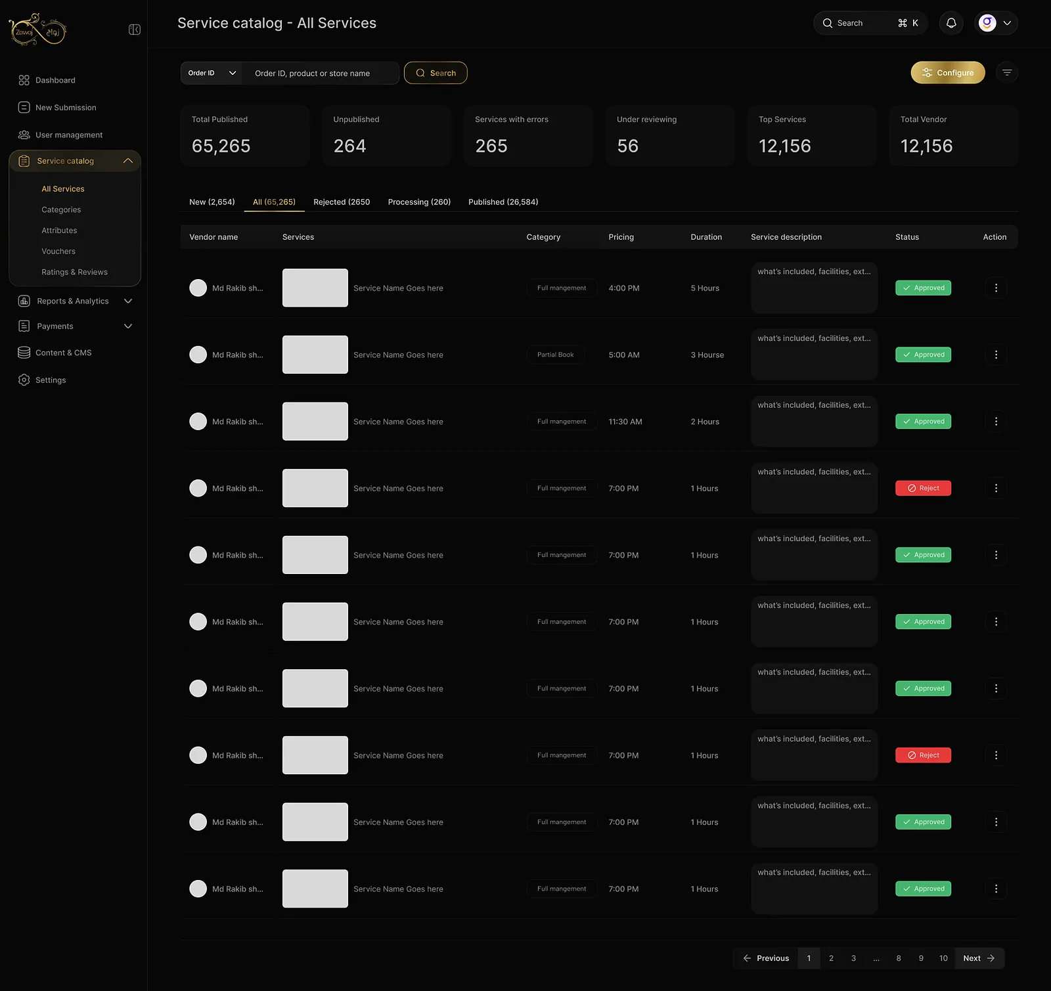The image size is (1051, 991).
Task: Click the gold-outlined Search button
Action: tap(436, 73)
